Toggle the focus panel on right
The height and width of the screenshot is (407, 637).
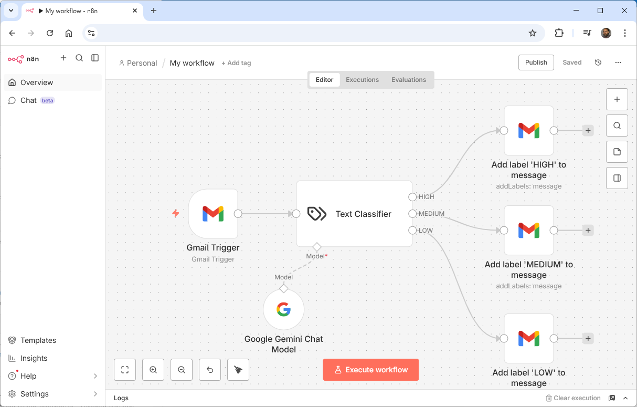click(617, 178)
